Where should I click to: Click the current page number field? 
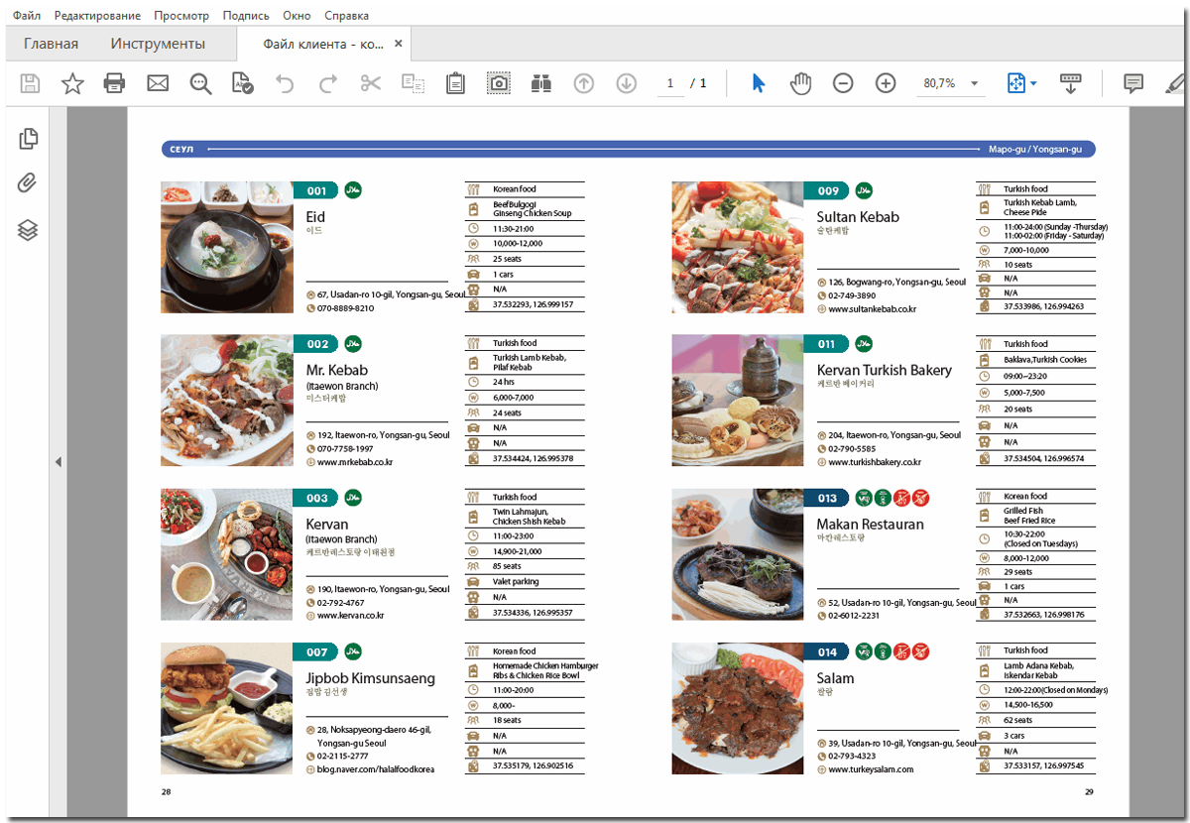coord(670,83)
